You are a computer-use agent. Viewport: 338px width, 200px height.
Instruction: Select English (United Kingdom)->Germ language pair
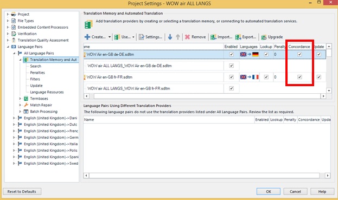(51, 137)
